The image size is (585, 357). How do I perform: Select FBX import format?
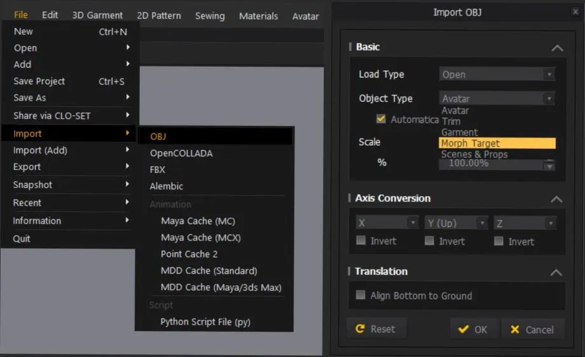coord(158,170)
